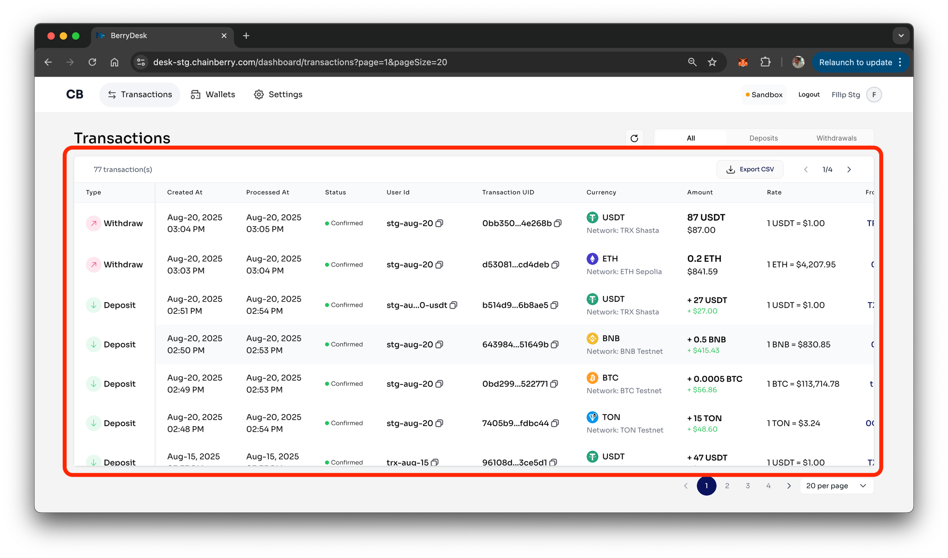This screenshot has height=558, width=948.
Task: Click the Export CSV button
Action: [750, 169]
